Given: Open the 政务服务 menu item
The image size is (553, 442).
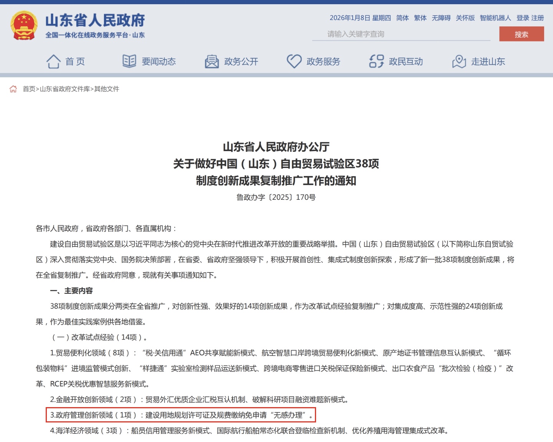Looking at the screenshot, I should [x=323, y=61].
